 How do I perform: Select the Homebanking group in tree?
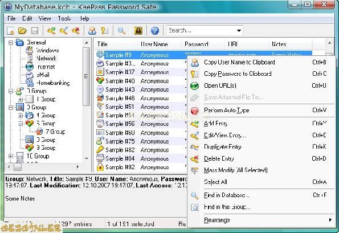point(53,83)
